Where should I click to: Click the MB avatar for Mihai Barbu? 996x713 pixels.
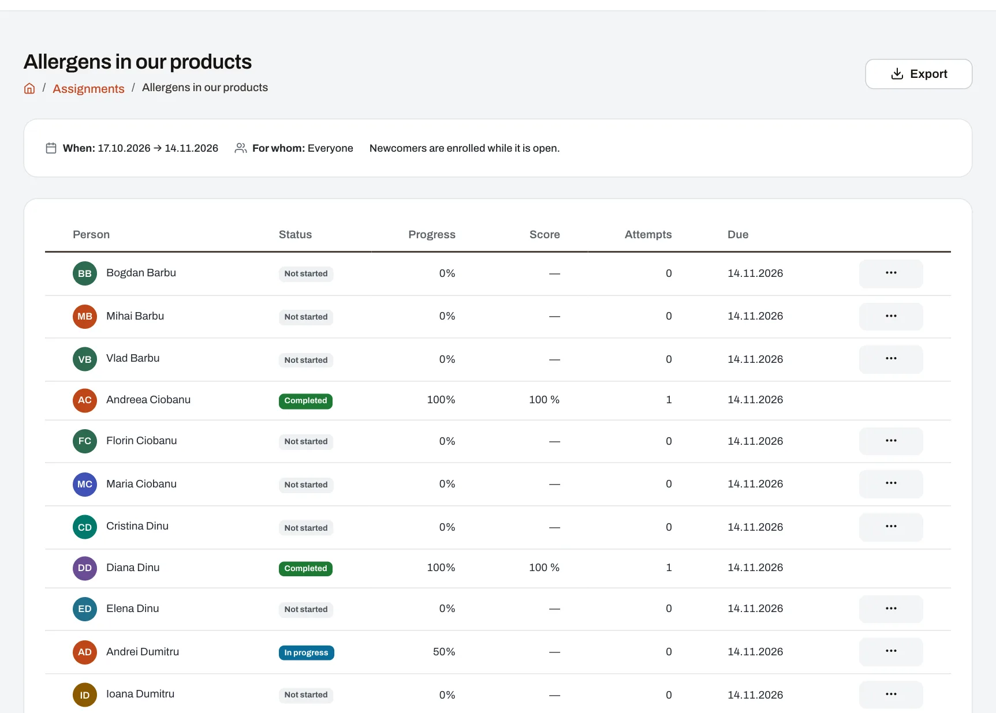pyautogui.click(x=85, y=317)
